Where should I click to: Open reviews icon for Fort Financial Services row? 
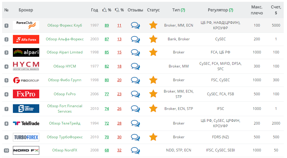click(135, 108)
